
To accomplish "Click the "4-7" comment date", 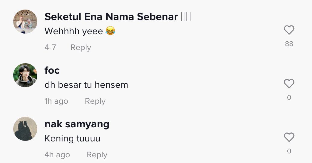I will click(50, 47).
